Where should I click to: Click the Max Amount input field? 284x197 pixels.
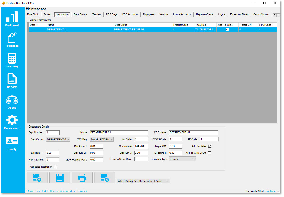point(141,146)
